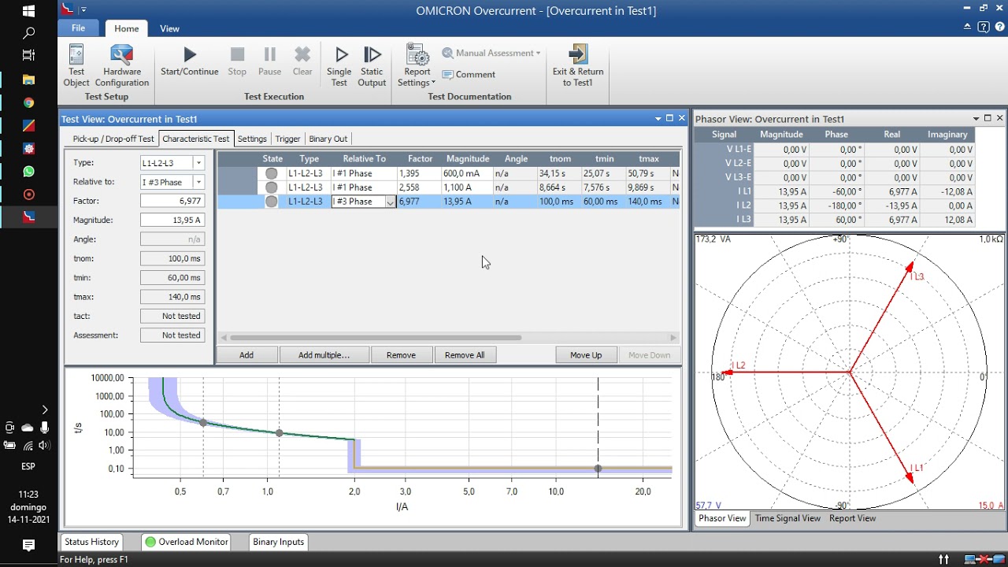Activate Static Output
This screenshot has width=1008, height=567.
[372, 65]
